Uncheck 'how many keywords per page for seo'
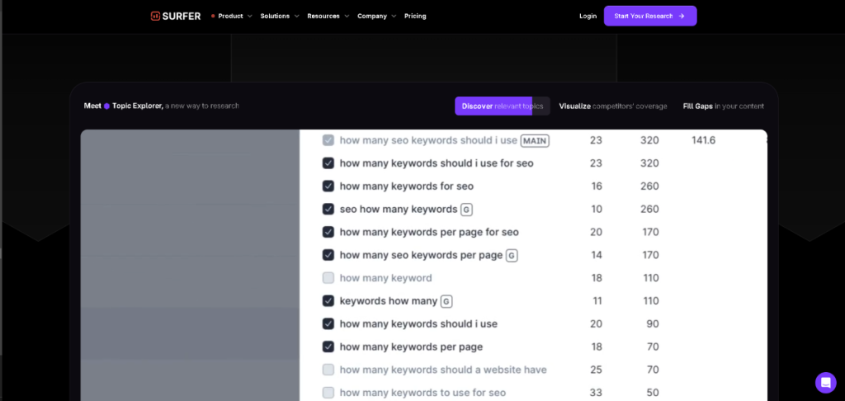The image size is (845, 401). (328, 232)
